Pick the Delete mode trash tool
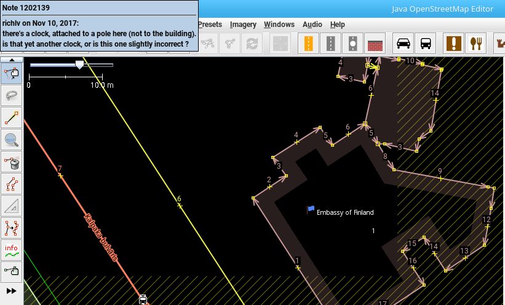 11,161
